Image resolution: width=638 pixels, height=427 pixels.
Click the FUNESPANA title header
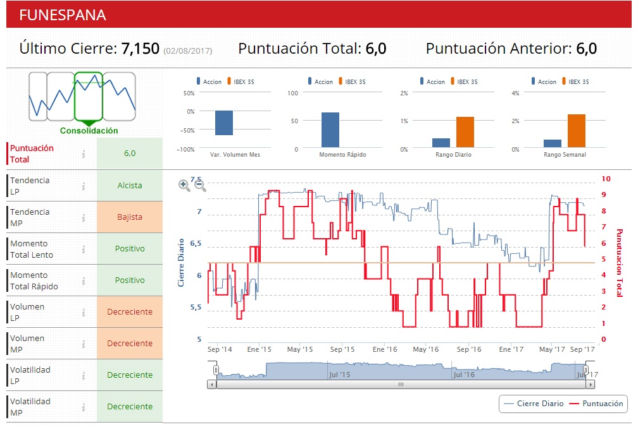[x=63, y=15]
